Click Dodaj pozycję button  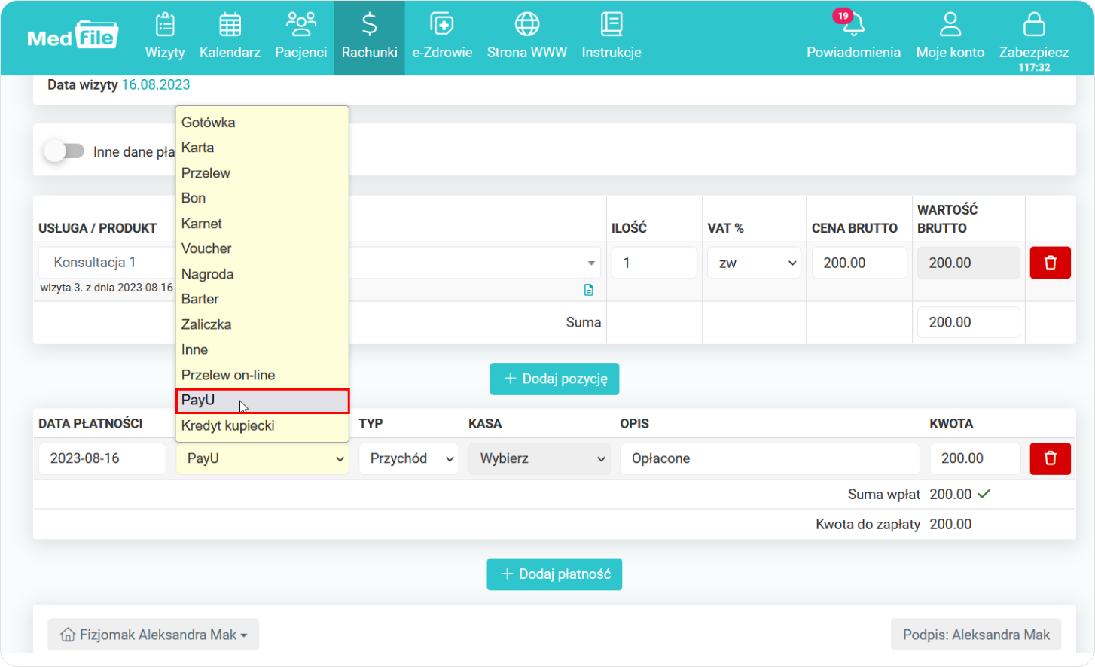pos(554,379)
